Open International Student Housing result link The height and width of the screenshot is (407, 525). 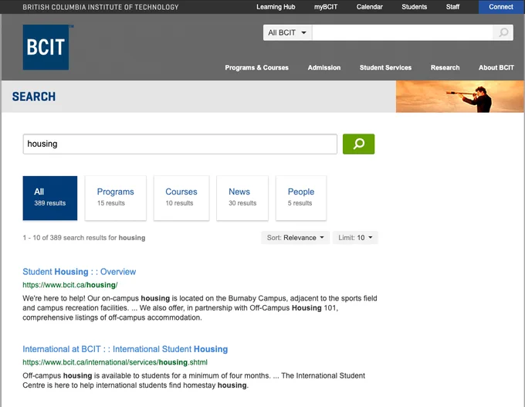pos(125,349)
